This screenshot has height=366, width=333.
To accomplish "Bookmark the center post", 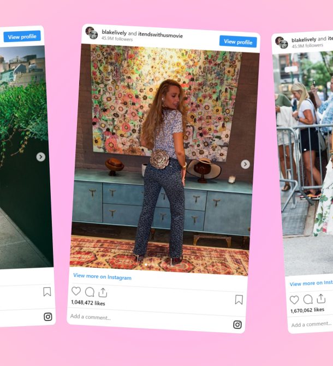I will tap(239, 300).
